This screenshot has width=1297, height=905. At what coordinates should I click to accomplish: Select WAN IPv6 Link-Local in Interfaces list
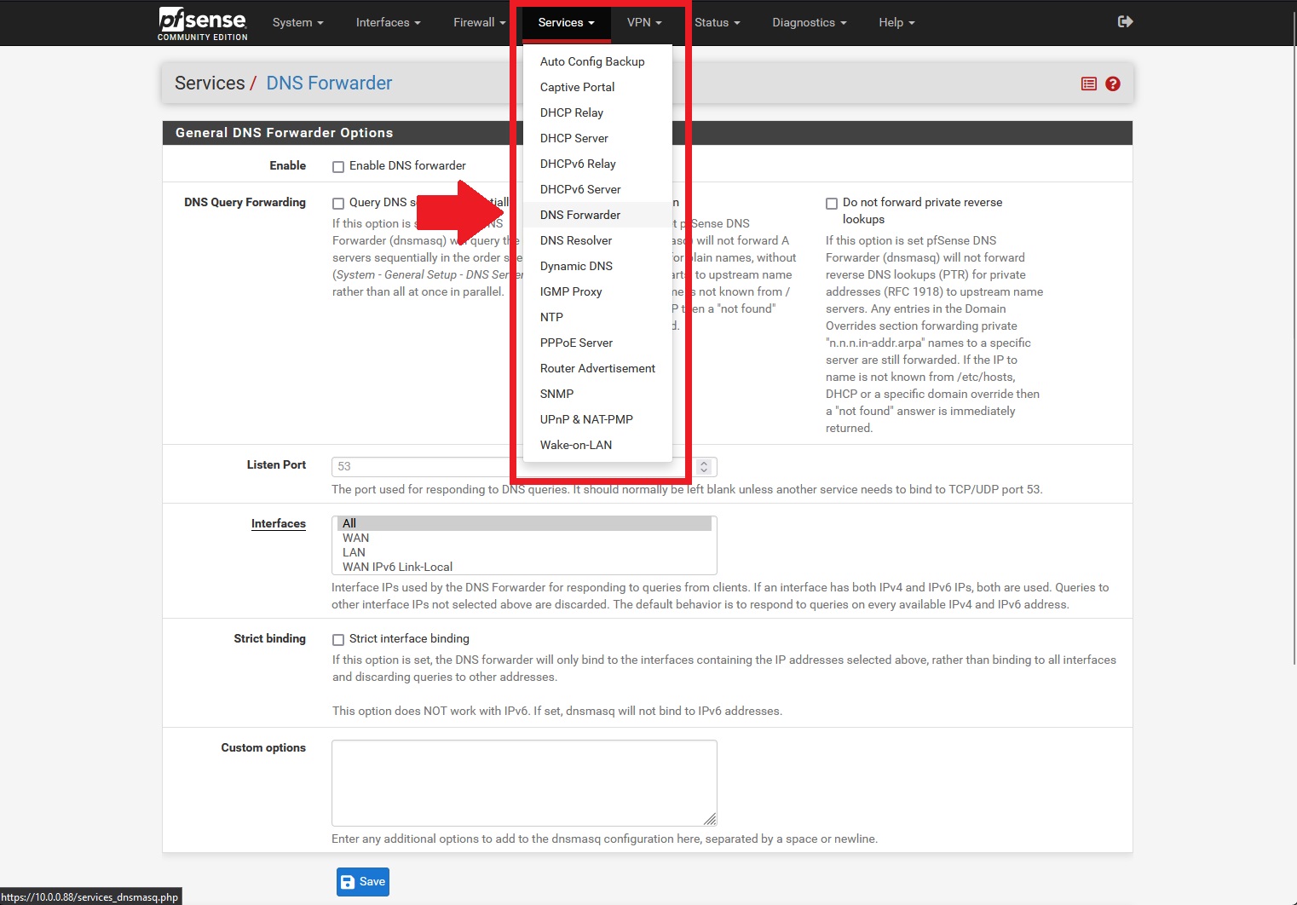pyautogui.click(x=524, y=567)
